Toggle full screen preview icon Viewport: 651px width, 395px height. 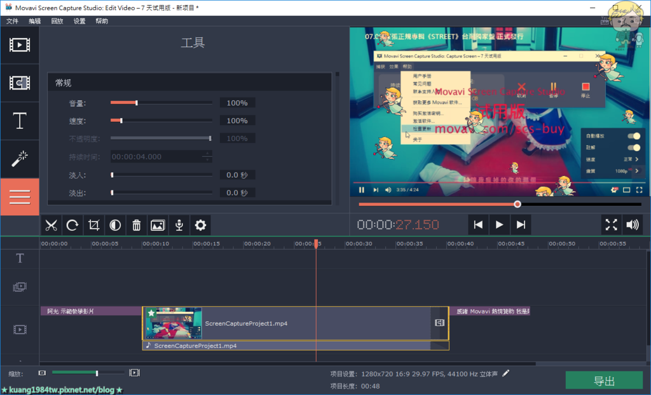pyautogui.click(x=611, y=225)
